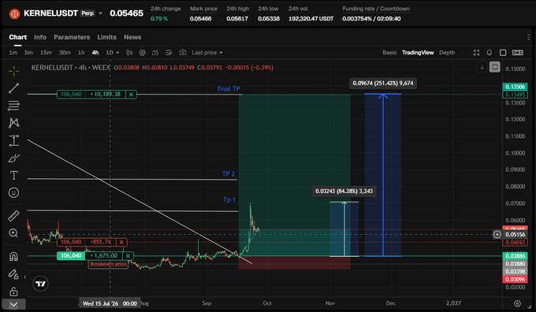The image size is (536, 312).
Task: Open the News tab
Action: pyautogui.click(x=132, y=37)
